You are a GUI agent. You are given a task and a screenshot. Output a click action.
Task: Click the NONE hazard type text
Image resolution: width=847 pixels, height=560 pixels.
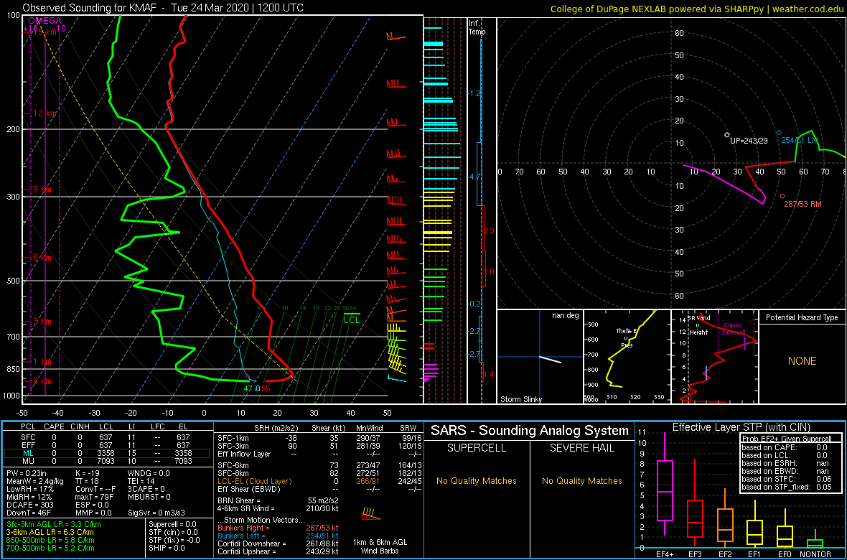[x=802, y=361]
